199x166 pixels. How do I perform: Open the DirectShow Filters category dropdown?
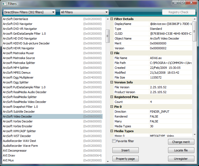tap(29, 12)
